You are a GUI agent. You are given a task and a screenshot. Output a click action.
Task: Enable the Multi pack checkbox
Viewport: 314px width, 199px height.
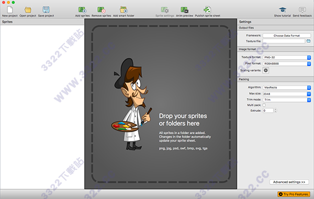pos(264,105)
